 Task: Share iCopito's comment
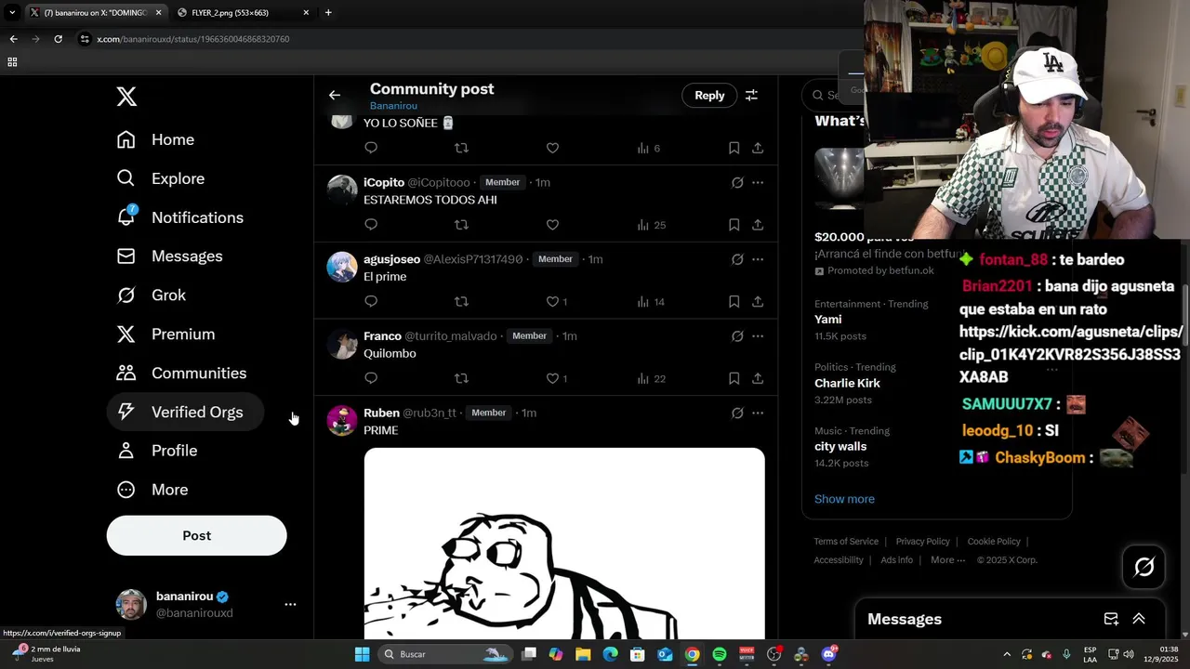758,225
